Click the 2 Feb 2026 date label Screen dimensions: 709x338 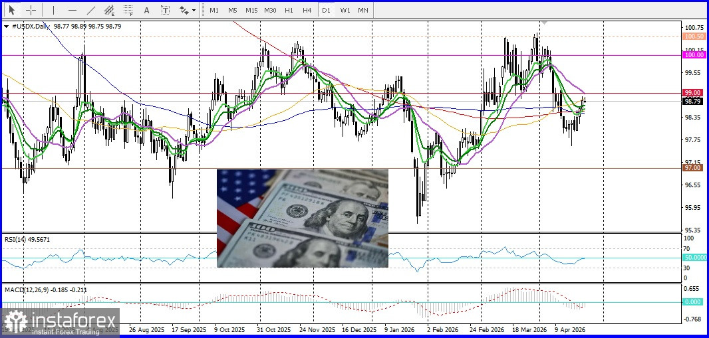[x=443, y=329]
